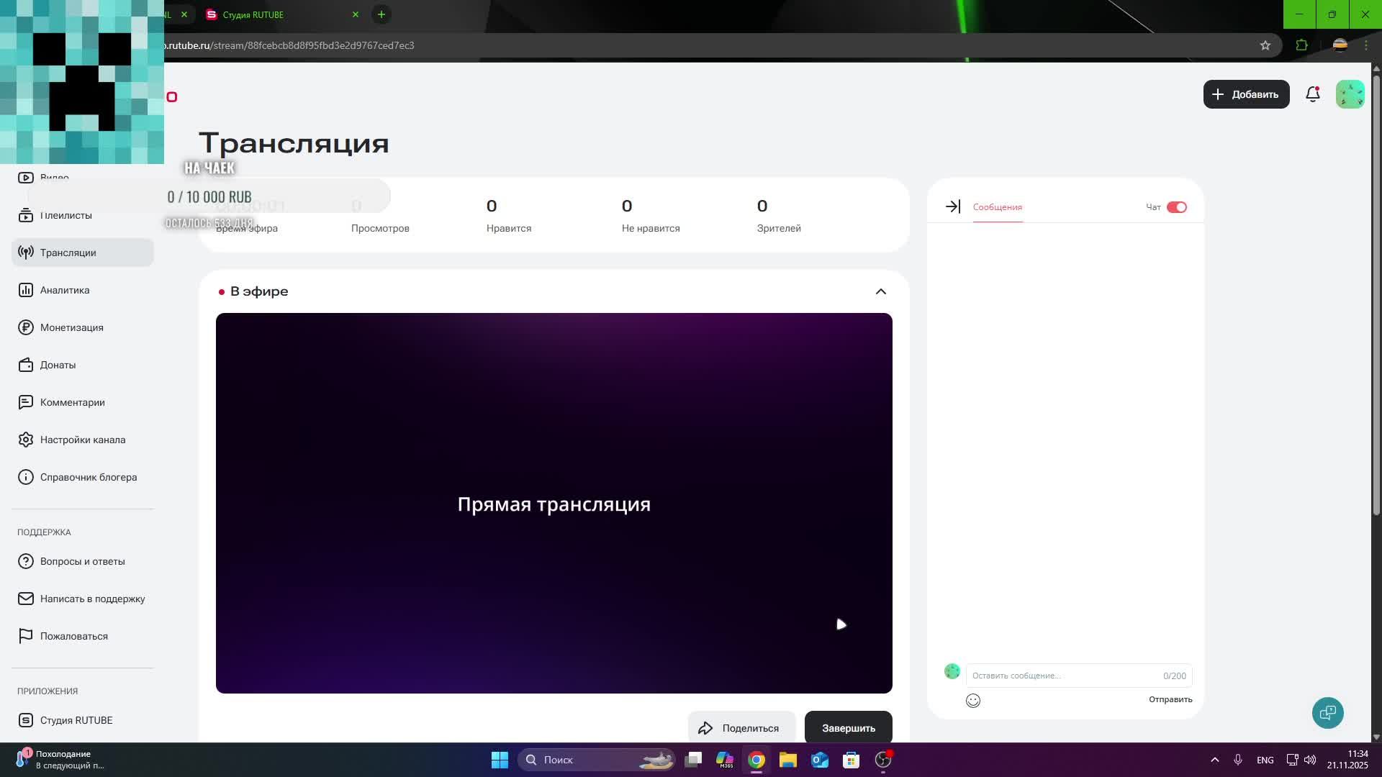Image resolution: width=1382 pixels, height=777 pixels.
Task: Open the emoji picker in chat
Action: [x=972, y=700]
